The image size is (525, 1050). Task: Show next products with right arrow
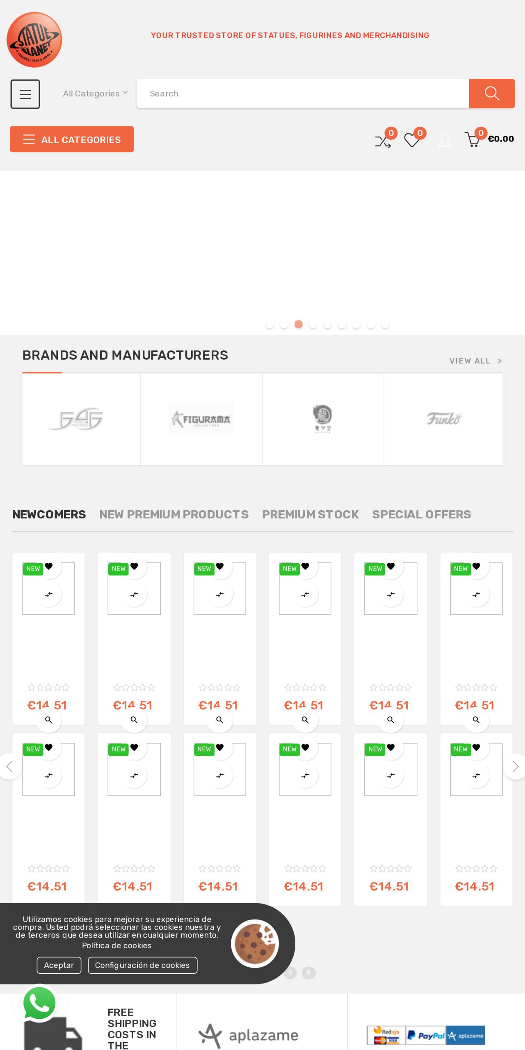[516, 766]
